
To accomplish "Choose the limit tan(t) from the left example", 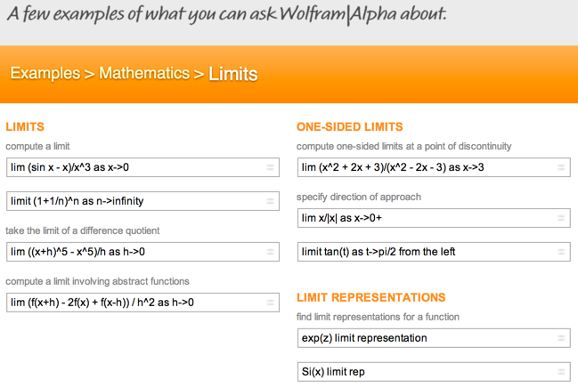I will click(x=434, y=252).
